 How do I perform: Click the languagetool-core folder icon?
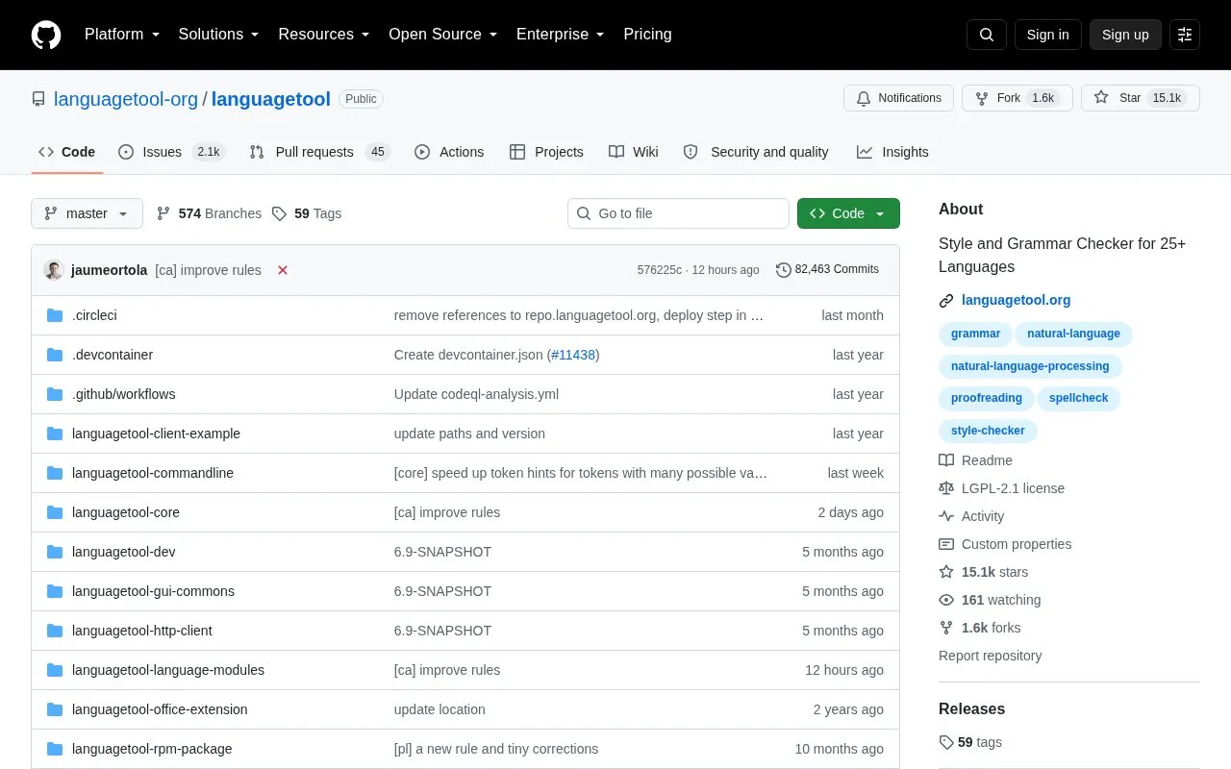55,512
